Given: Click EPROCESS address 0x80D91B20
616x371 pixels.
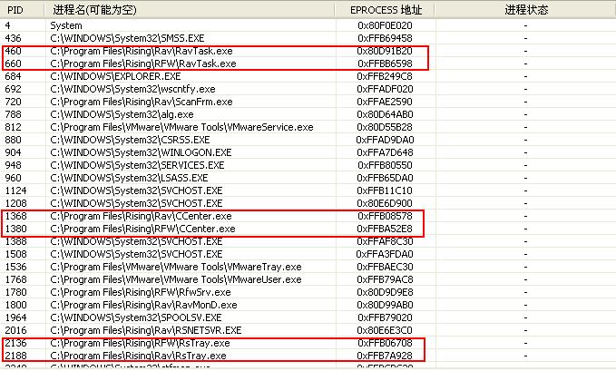Looking at the screenshot, I should point(385,51).
